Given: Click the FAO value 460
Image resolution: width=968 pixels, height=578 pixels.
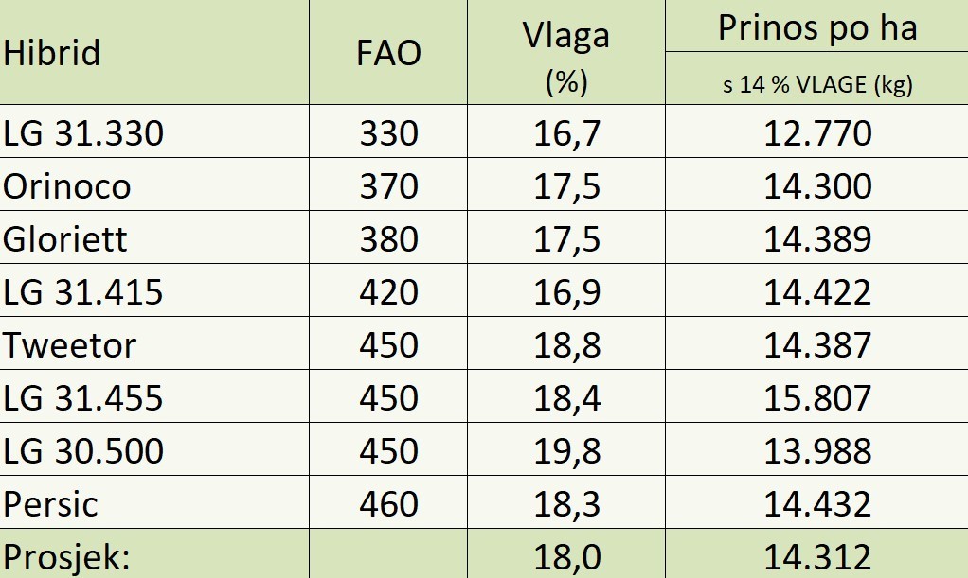Looking at the screenshot, I should coord(388,504).
